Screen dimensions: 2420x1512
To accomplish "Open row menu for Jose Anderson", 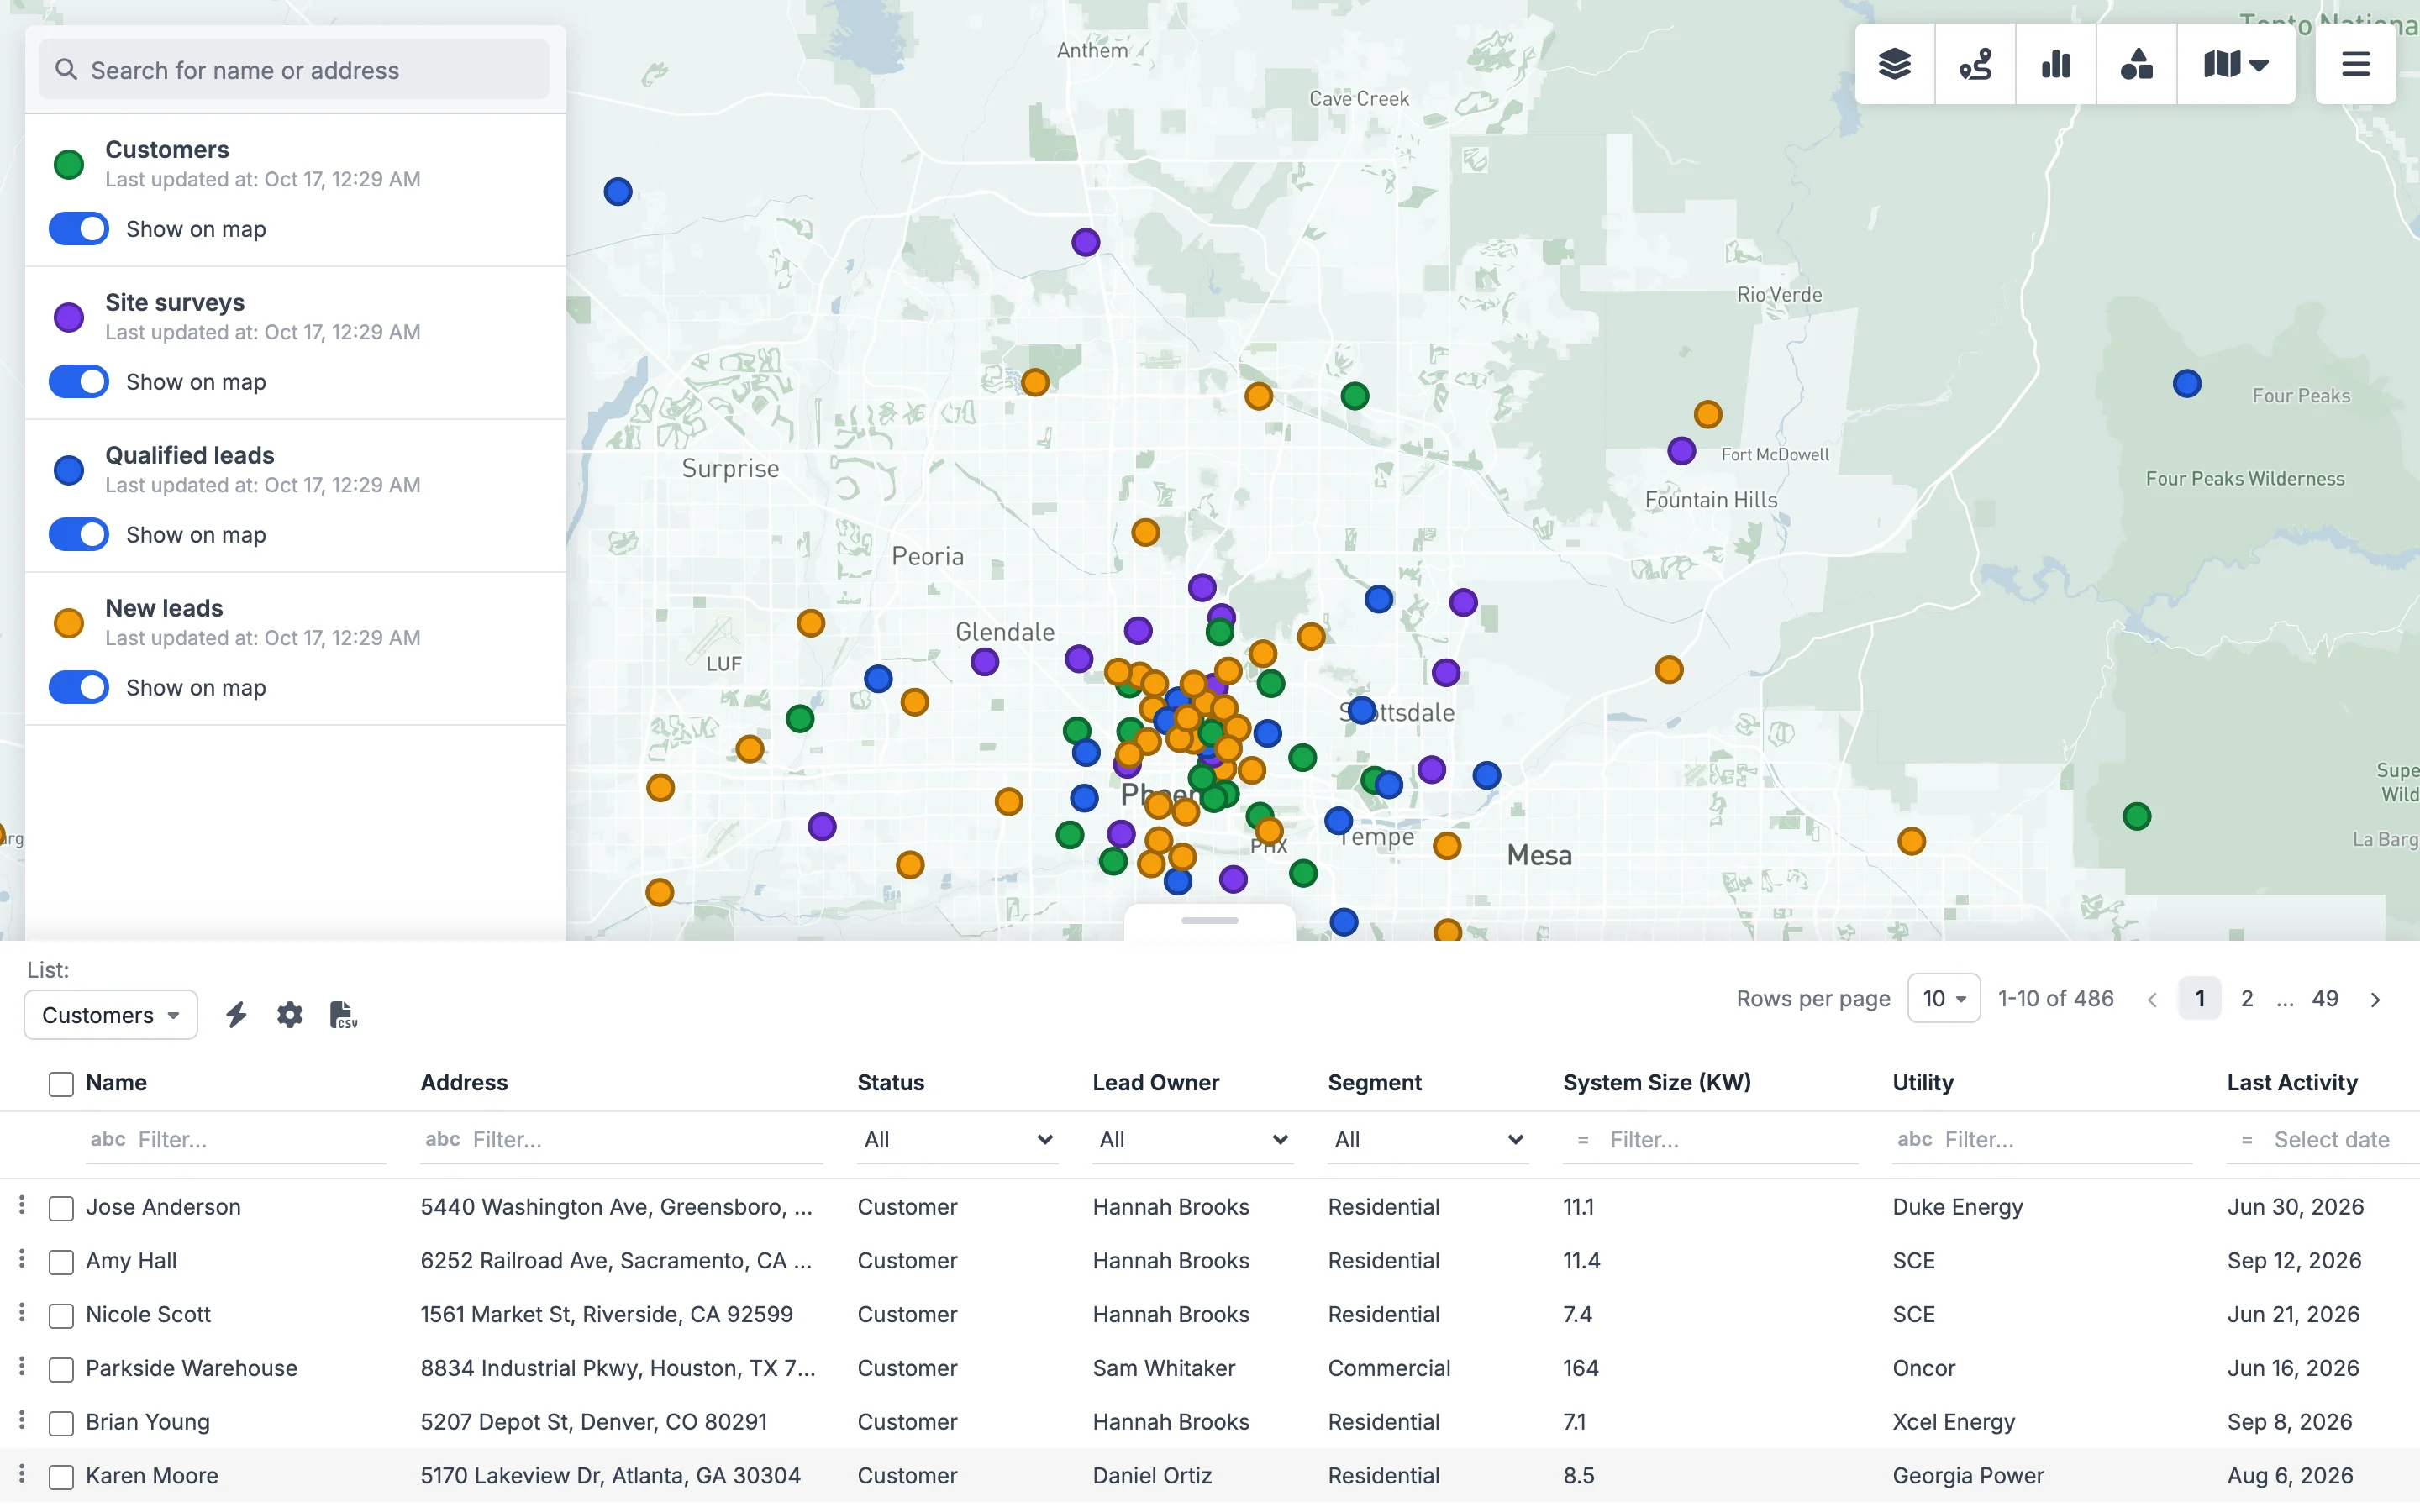I will coord(22,1206).
